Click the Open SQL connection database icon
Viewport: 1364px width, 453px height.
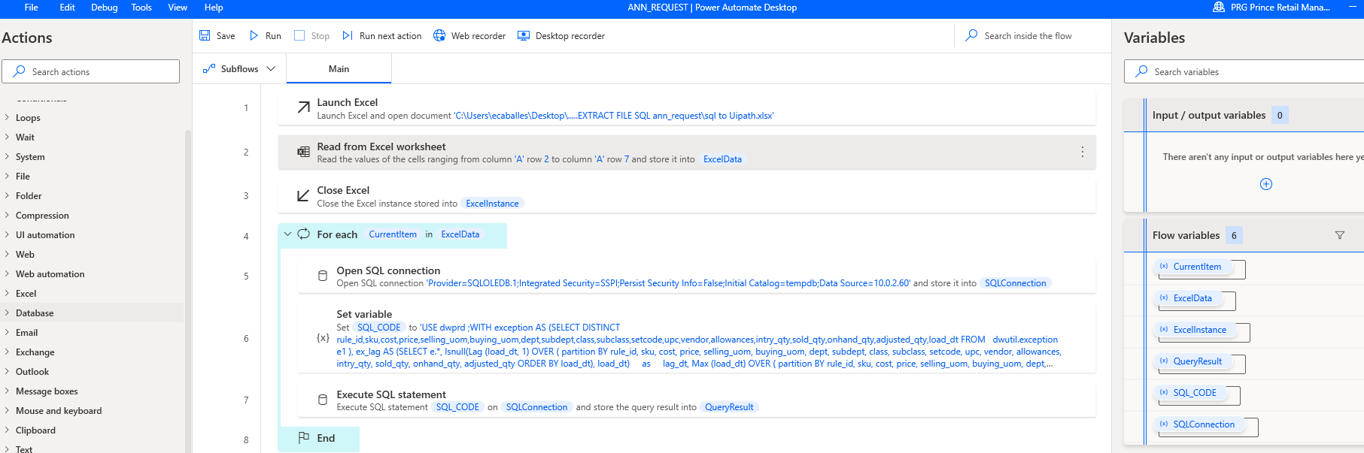point(323,276)
